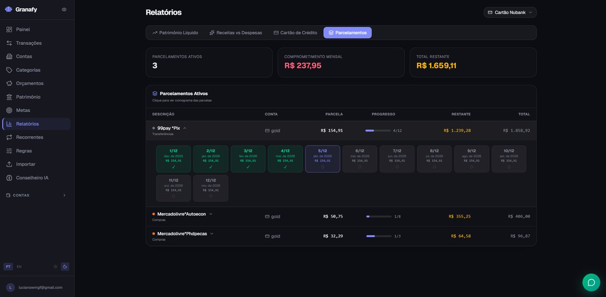The height and width of the screenshot is (297, 606).
Task: Click remaining amount R$ 1.239,28
Action: (457, 131)
